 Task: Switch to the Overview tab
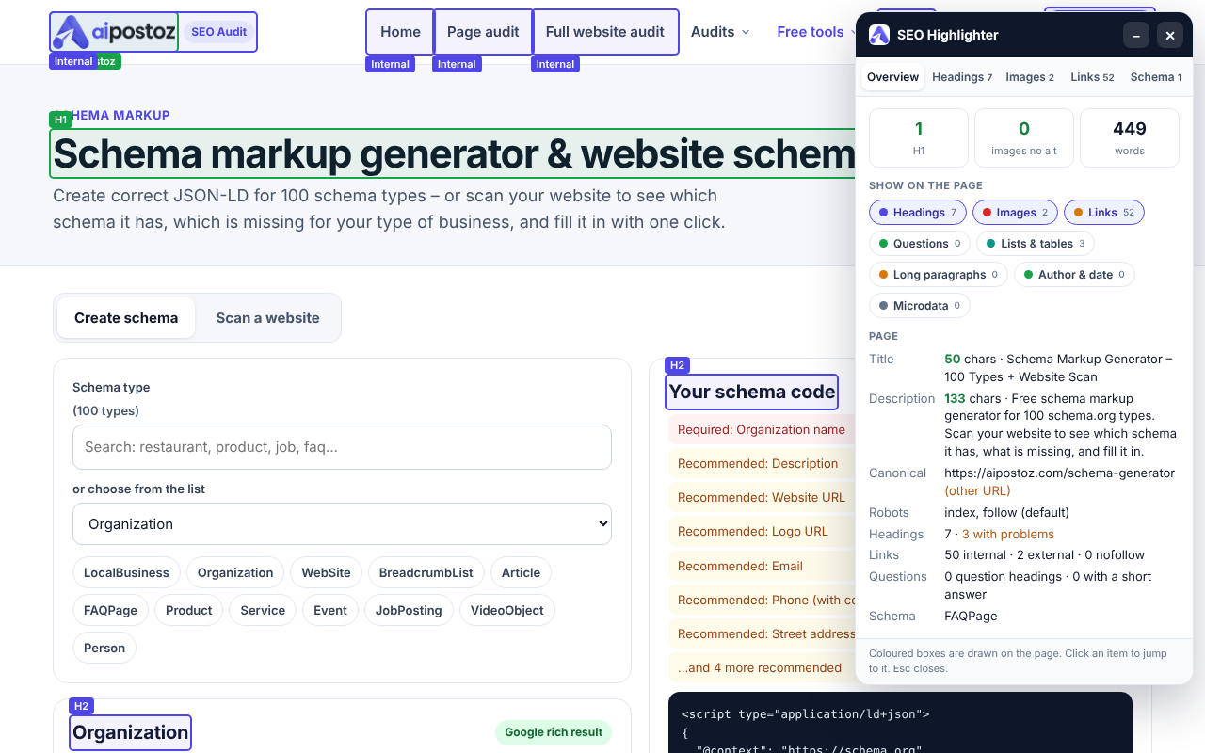(x=892, y=77)
